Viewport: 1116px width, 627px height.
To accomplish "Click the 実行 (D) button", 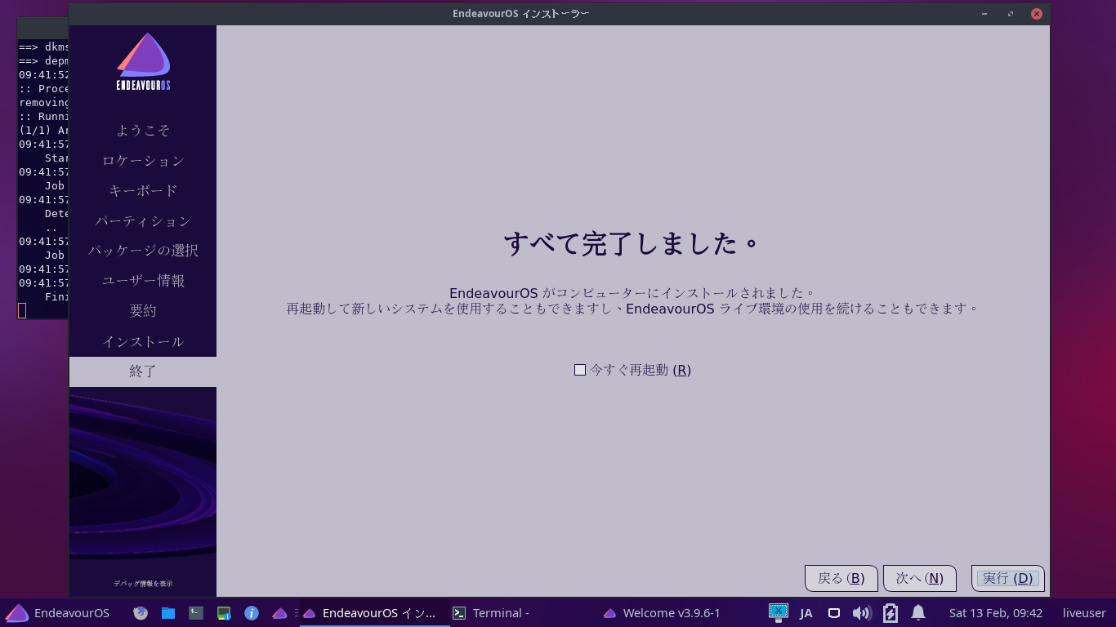I will [1007, 578].
